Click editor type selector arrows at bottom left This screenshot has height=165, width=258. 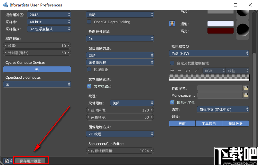point(11,161)
